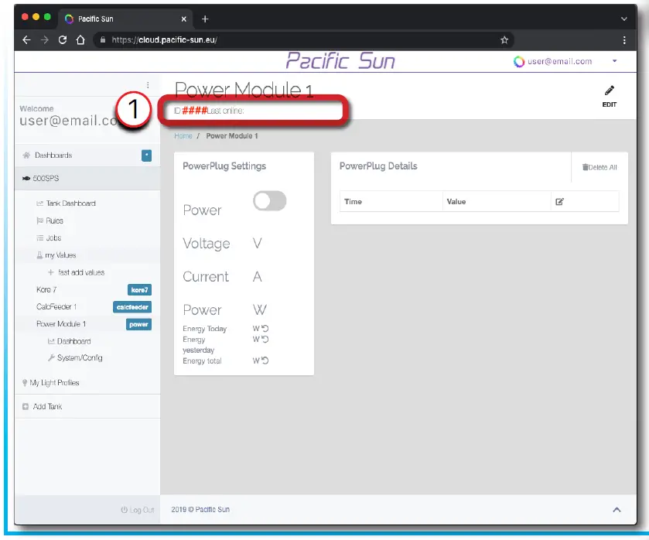Viewport: 649px width, 540px height.
Task: Reset the Energy Today counter
Action: click(x=265, y=328)
